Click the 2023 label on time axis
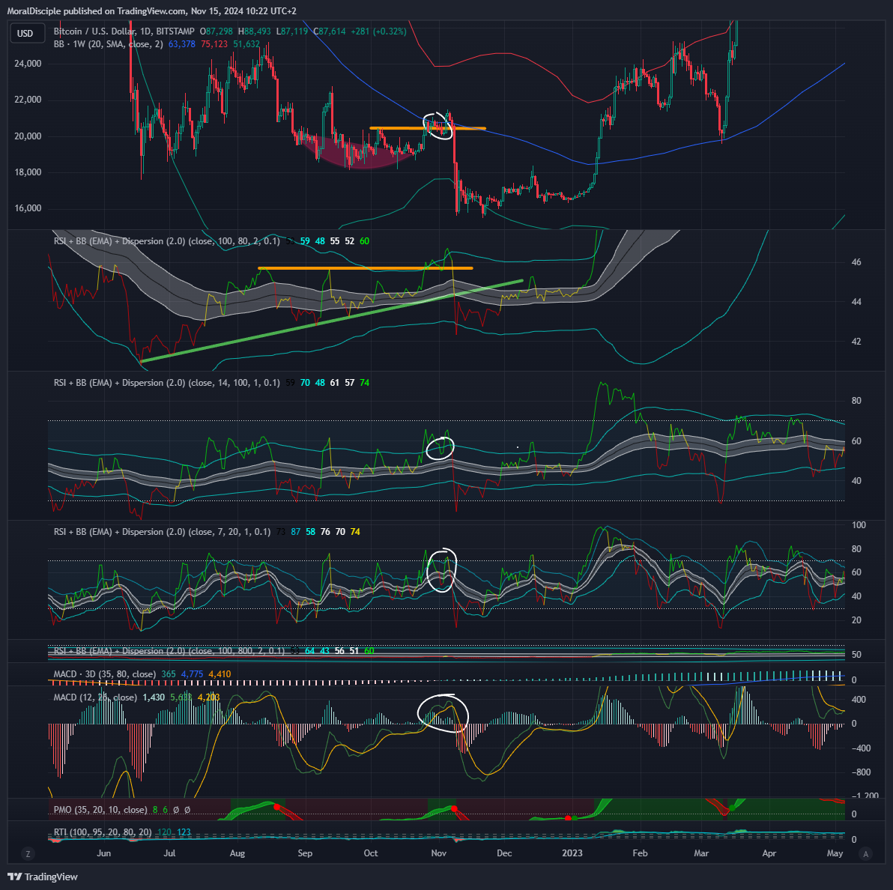This screenshot has height=890, width=893. pyautogui.click(x=572, y=853)
